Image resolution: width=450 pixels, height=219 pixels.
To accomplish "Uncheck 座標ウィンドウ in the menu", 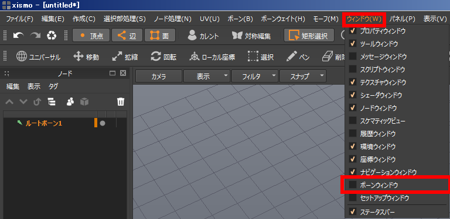I will (397, 159).
